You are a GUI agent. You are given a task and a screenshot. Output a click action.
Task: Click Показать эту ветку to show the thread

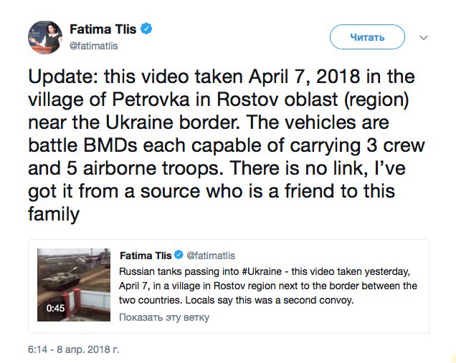tap(164, 317)
